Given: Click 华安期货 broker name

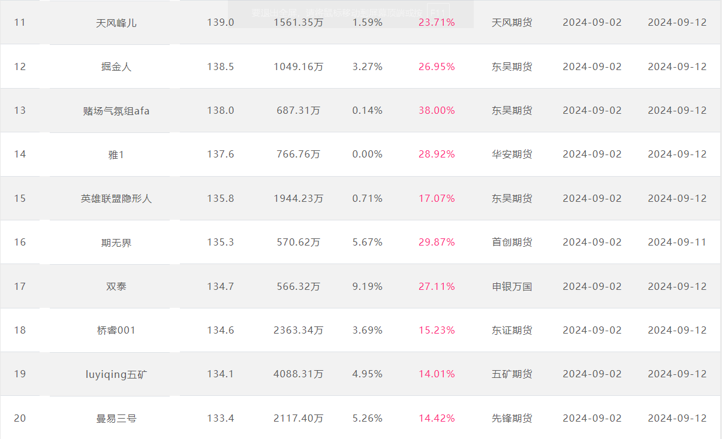Looking at the screenshot, I should coord(512,155).
